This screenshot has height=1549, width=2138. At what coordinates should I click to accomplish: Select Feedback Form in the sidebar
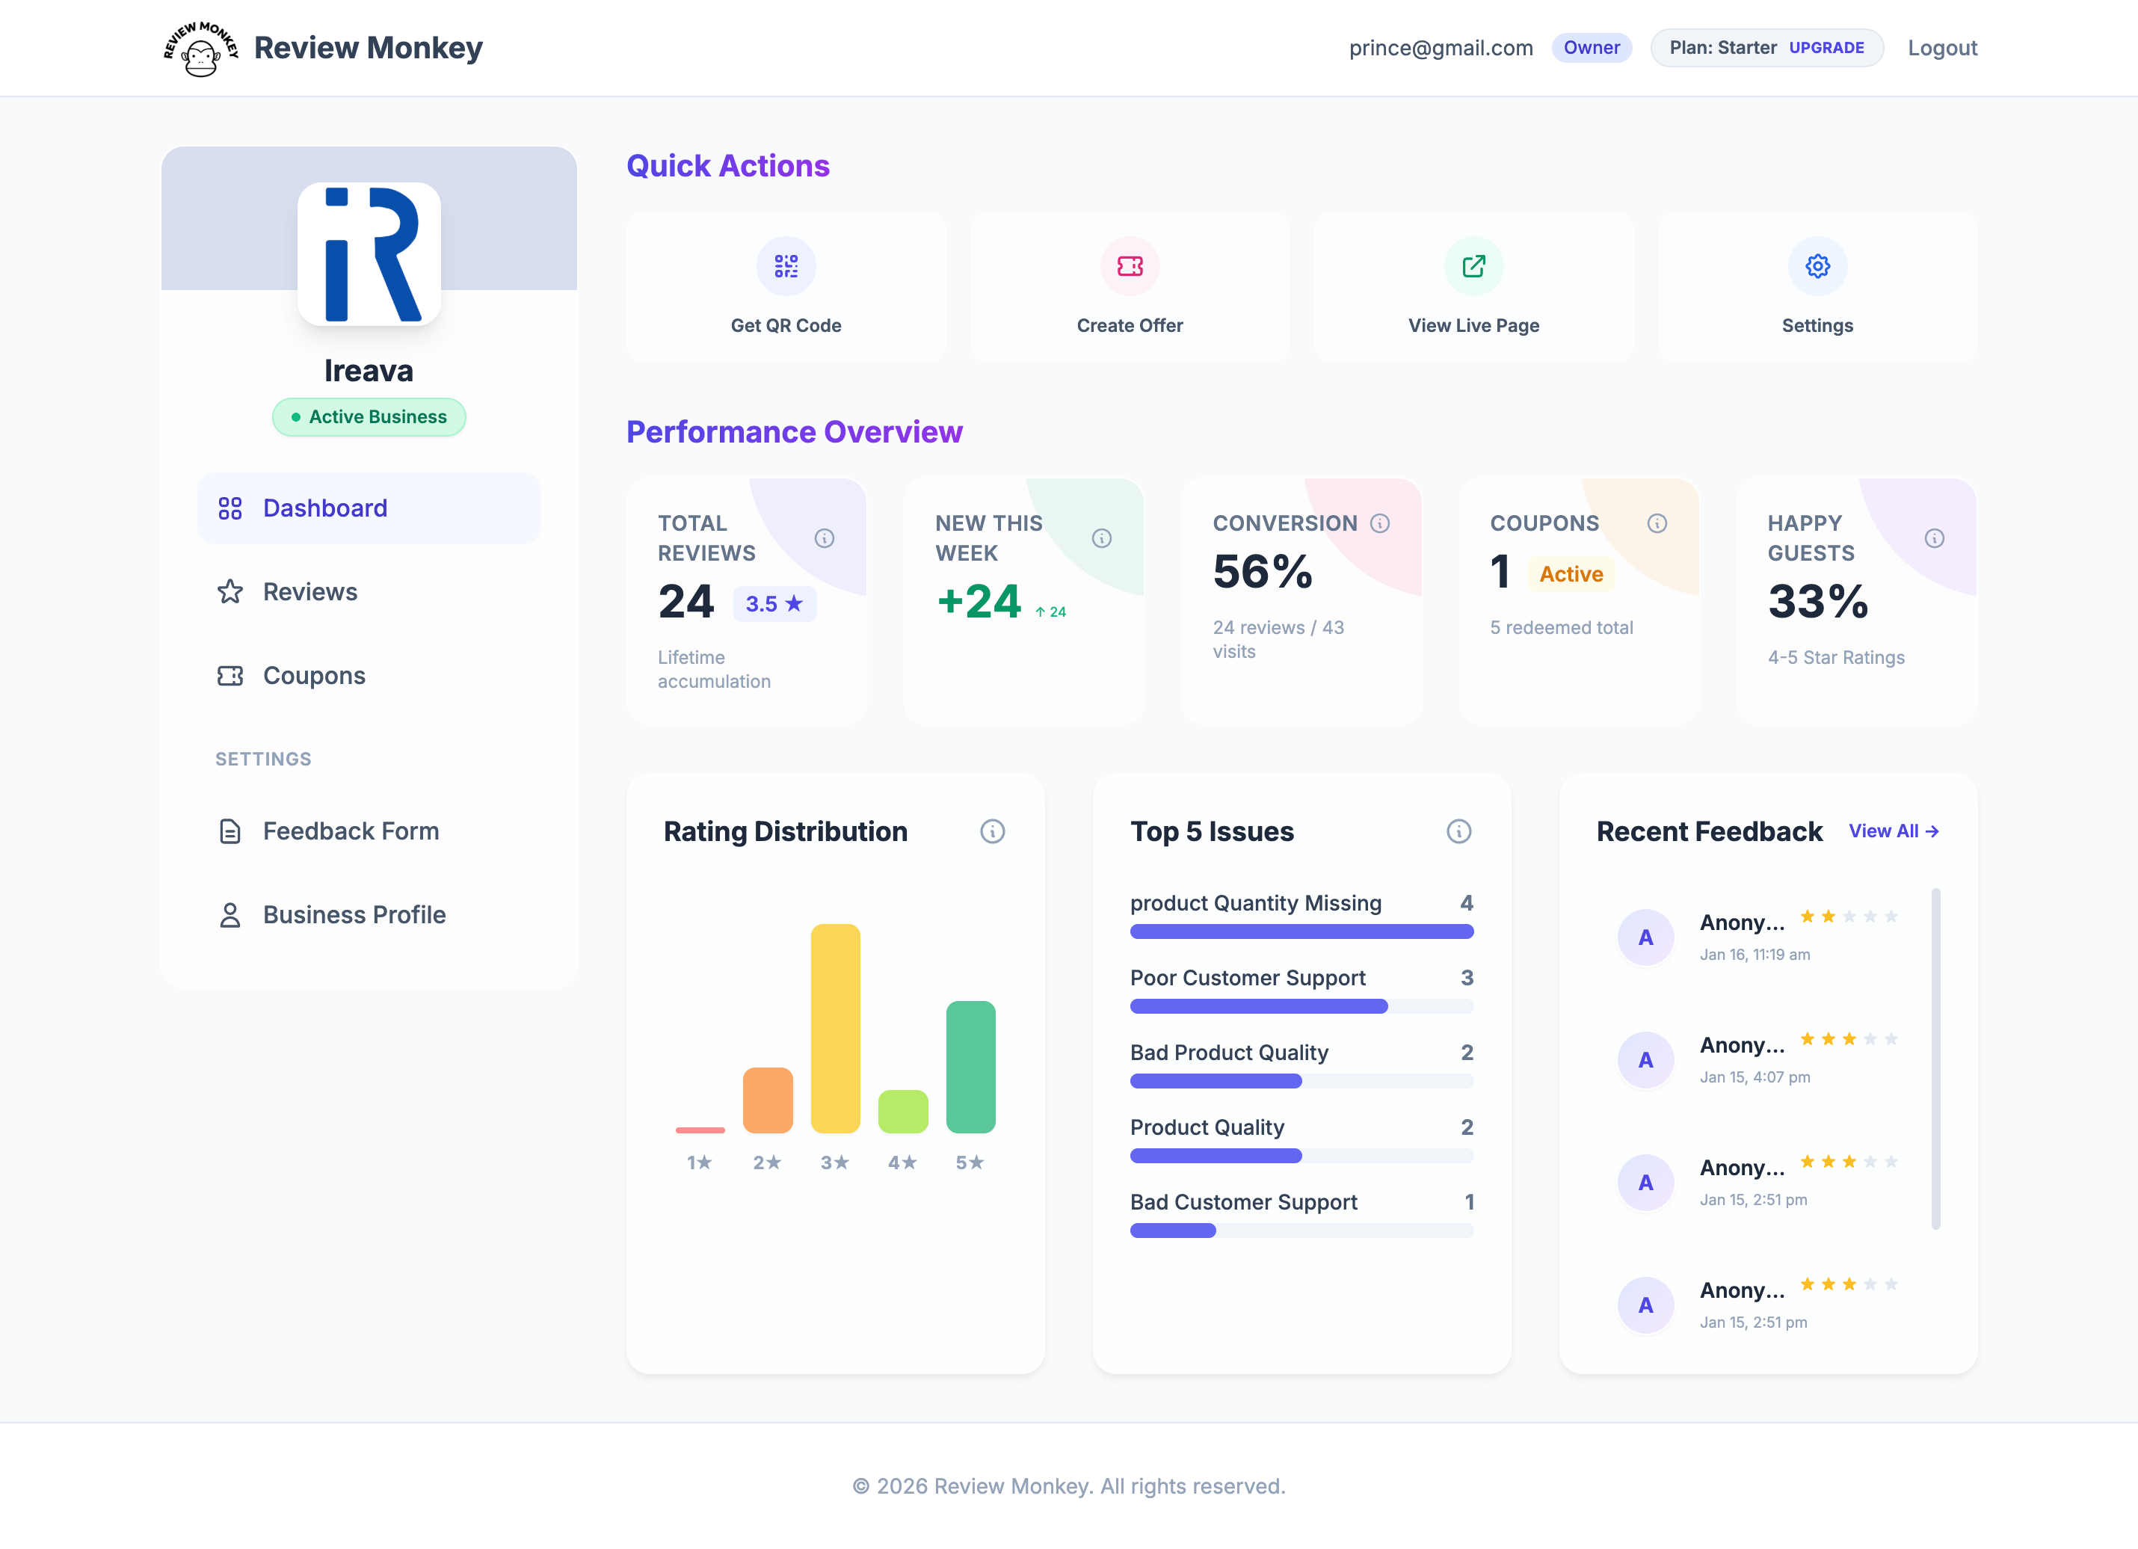click(351, 831)
